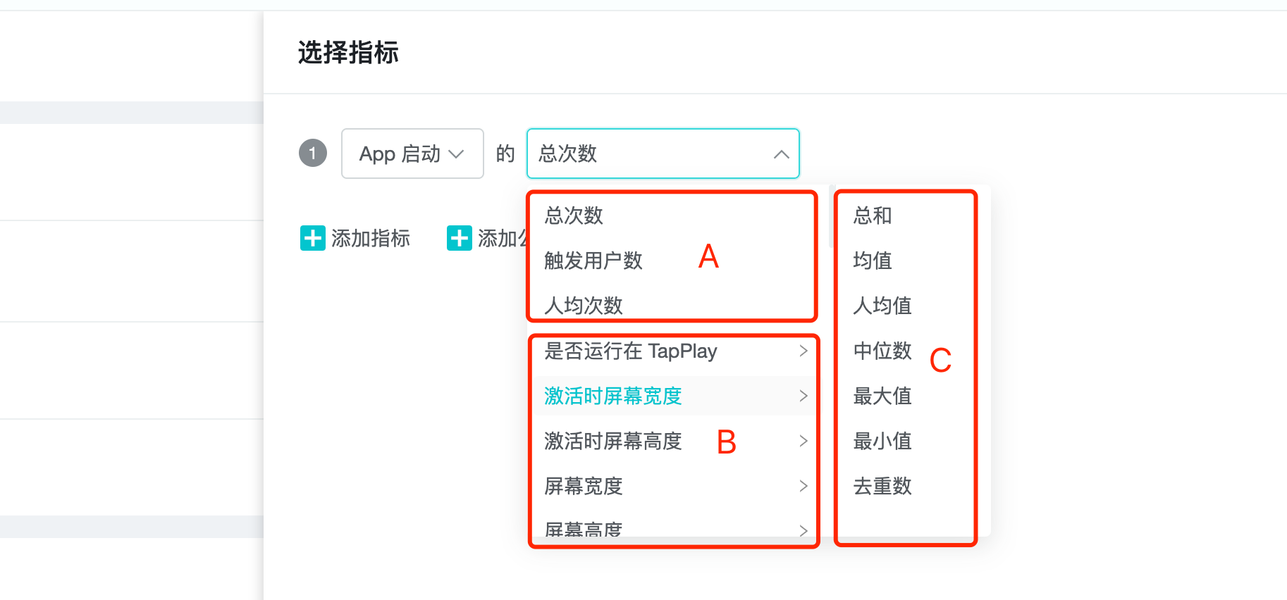Open the App 启动 event dropdown
Viewport: 1287px width, 600px height.
(x=412, y=154)
